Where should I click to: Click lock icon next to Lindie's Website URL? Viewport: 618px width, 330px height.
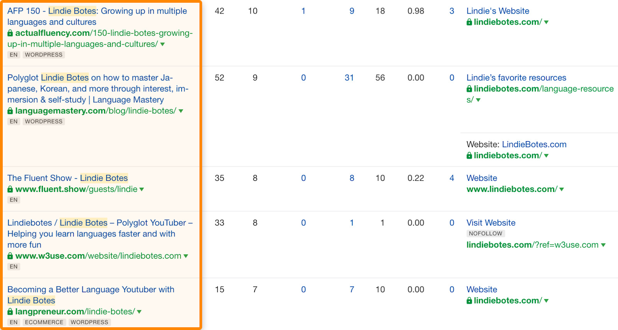click(469, 22)
